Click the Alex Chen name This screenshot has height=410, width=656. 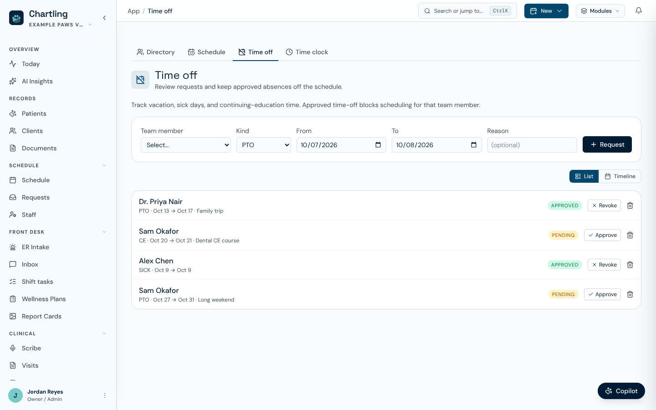tap(156, 261)
